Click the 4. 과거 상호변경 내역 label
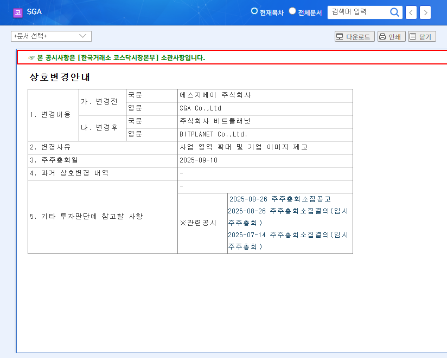This screenshot has height=358, width=447. (69, 173)
